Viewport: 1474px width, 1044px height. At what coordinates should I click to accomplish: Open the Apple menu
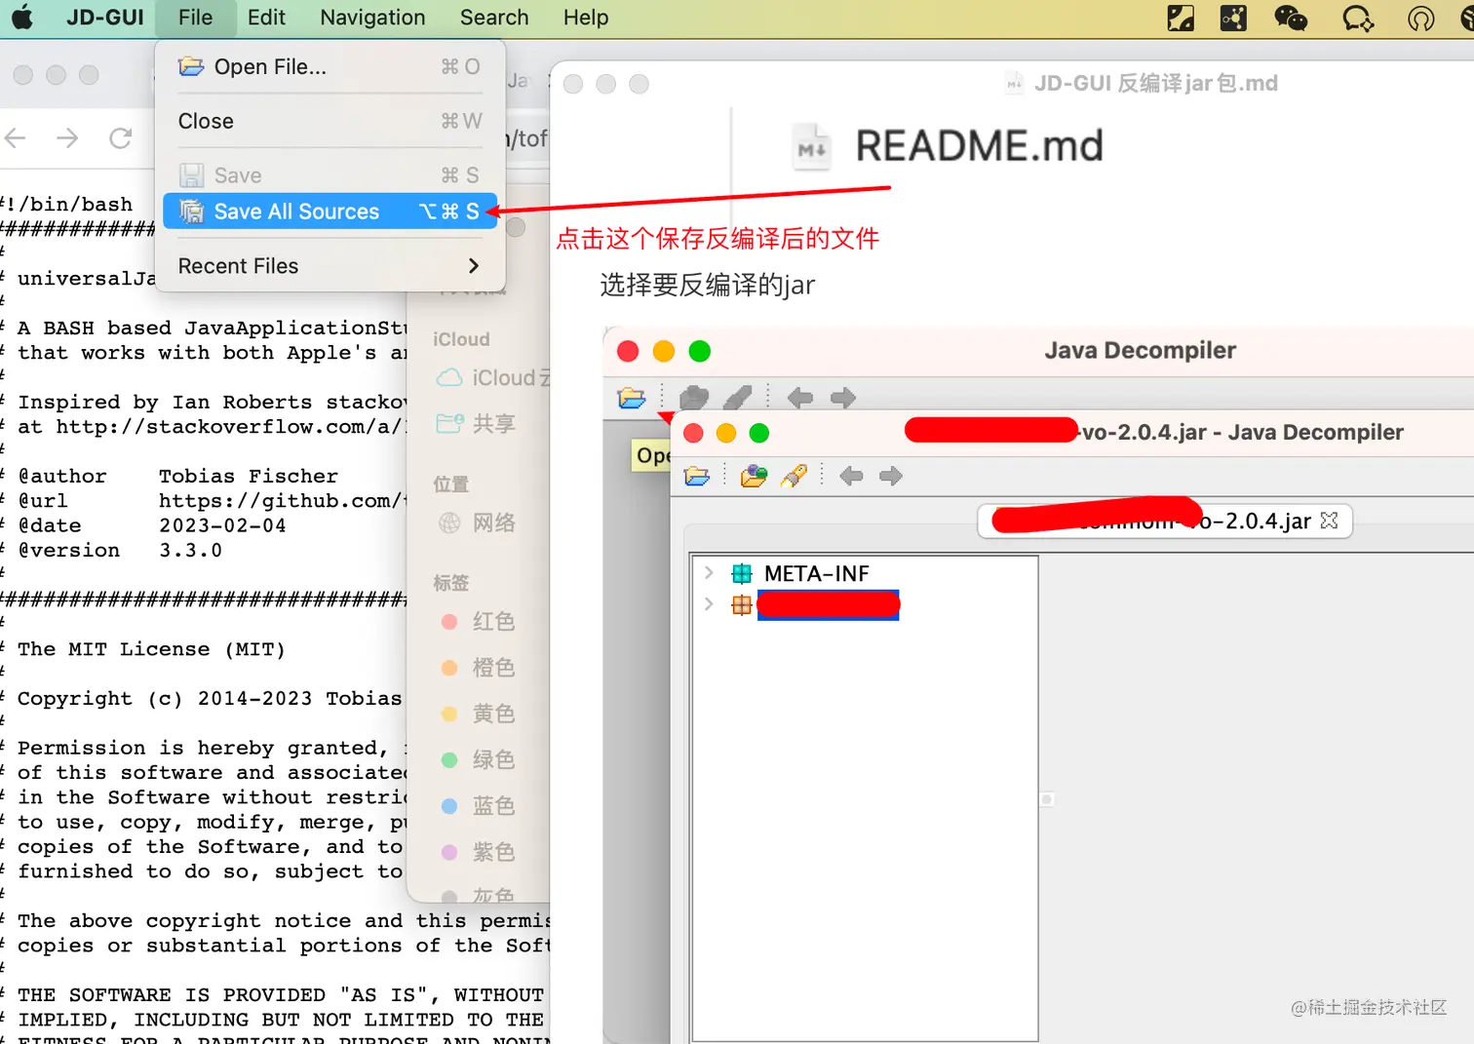point(21,18)
